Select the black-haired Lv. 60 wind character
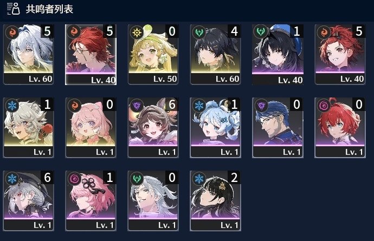 [x=215, y=54]
